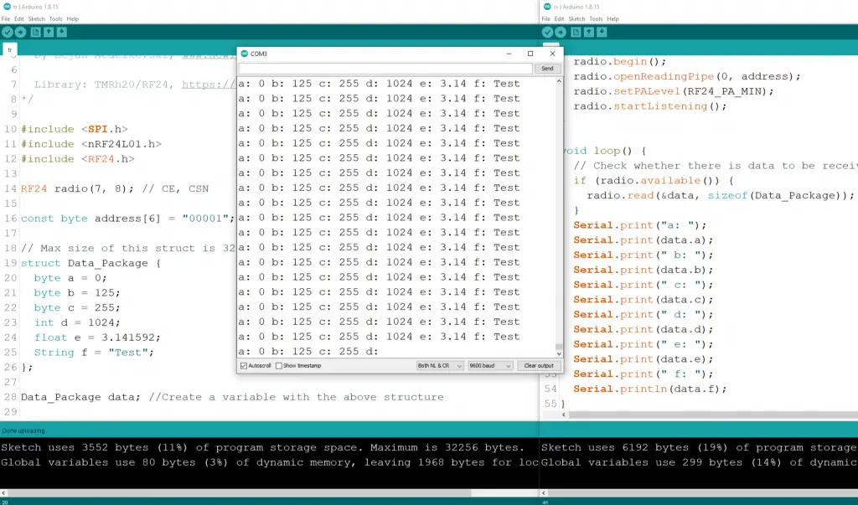Click the serial monitor scroll-down arrow
This screenshot has height=505, width=858.
coord(559,353)
